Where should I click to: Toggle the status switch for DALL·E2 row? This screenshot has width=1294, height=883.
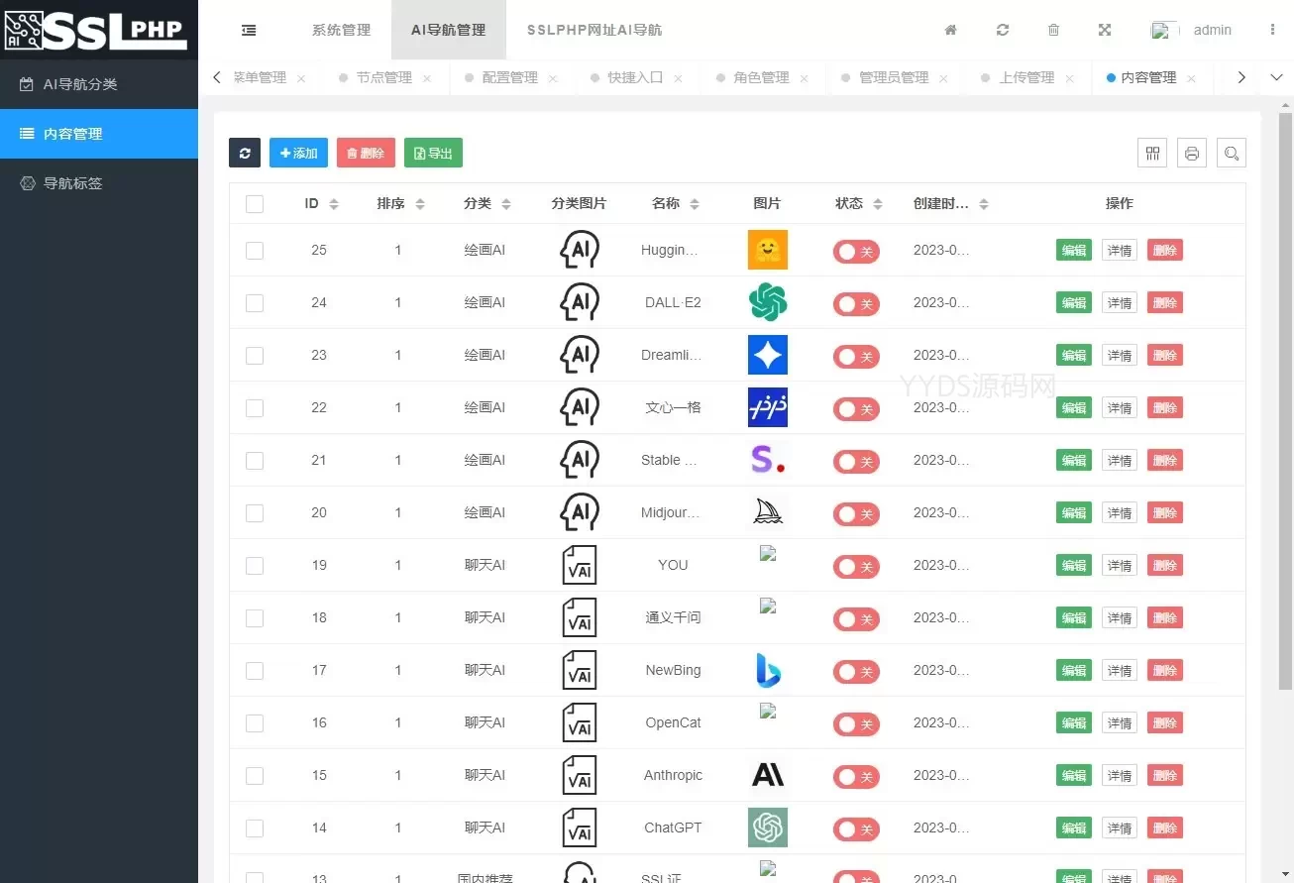pos(856,303)
